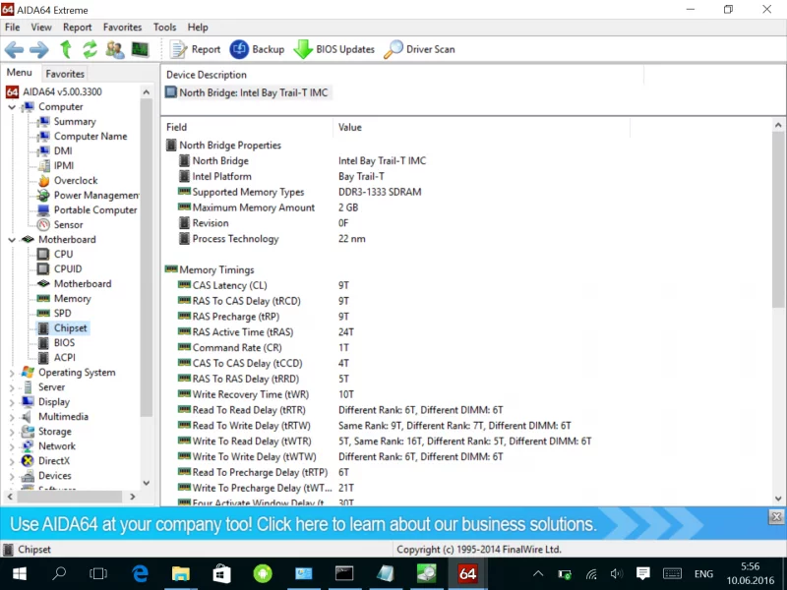Expand the Display node
The image size is (787, 590).
tap(12, 402)
